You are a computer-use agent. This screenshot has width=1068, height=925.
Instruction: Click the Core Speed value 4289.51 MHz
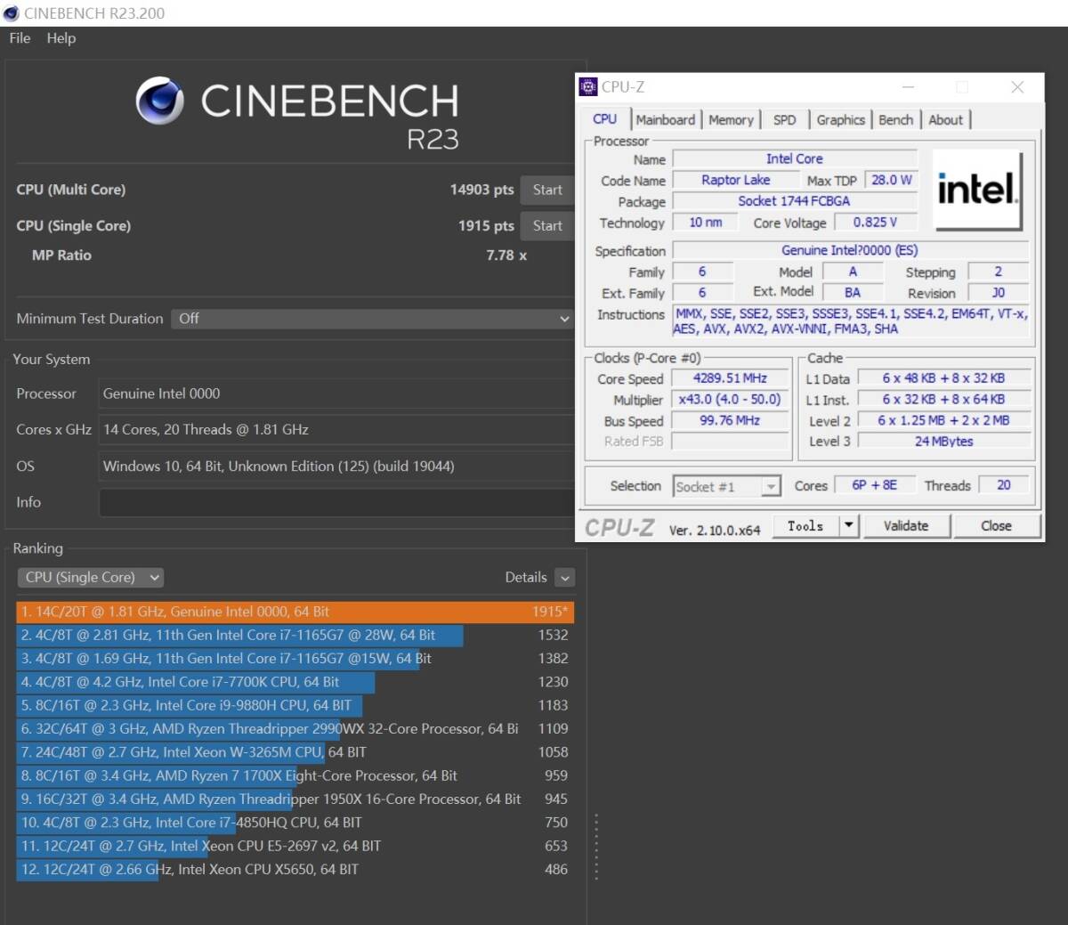pos(730,378)
